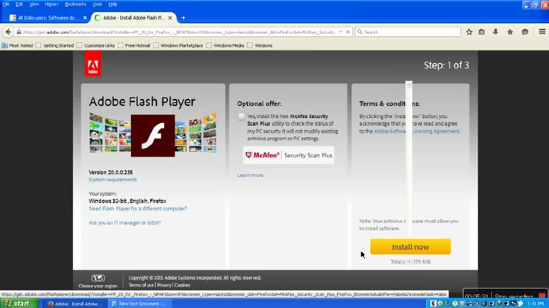Click the padlock site identity icon
The height and width of the screenshot is (308, 549).
click(19, 32)
